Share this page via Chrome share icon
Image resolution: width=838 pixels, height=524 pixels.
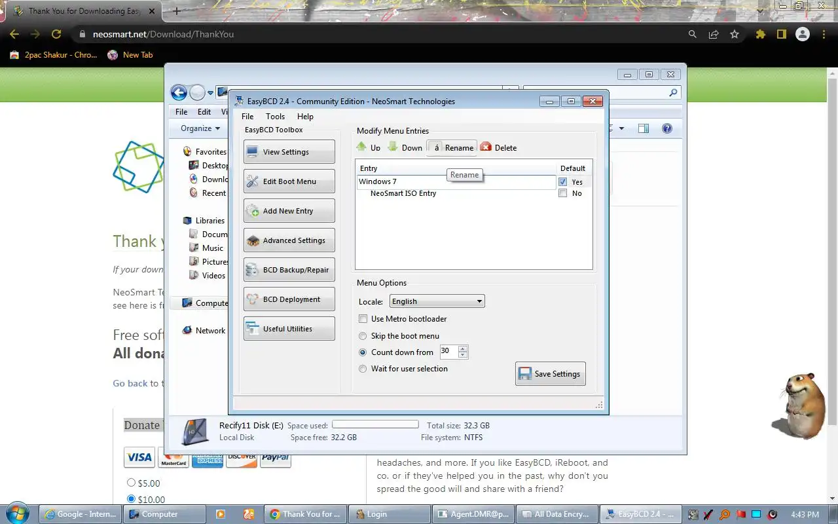(x=714, y=34)
